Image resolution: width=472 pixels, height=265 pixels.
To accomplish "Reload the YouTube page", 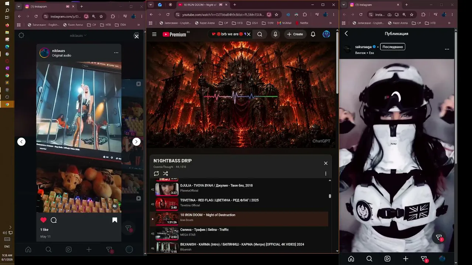I will (x=168, y=15).
